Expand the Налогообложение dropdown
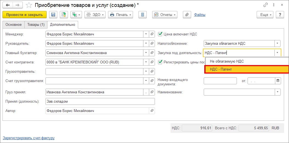The image size is (289, 143). pos(278,44)
